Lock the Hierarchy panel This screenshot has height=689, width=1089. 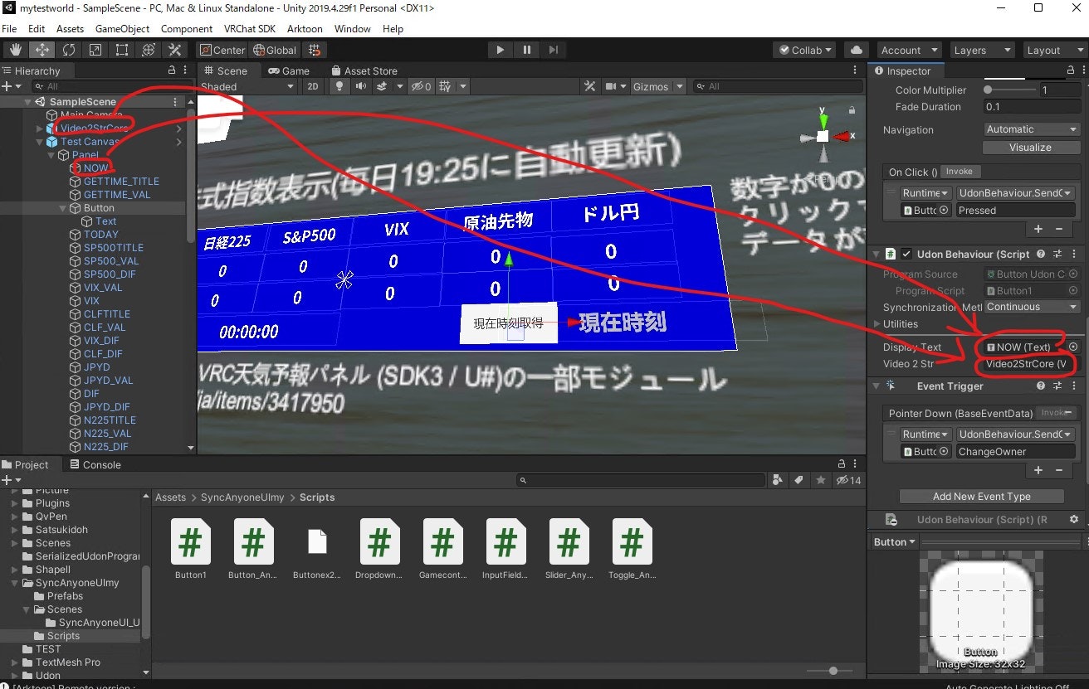[x=172, y=70]
